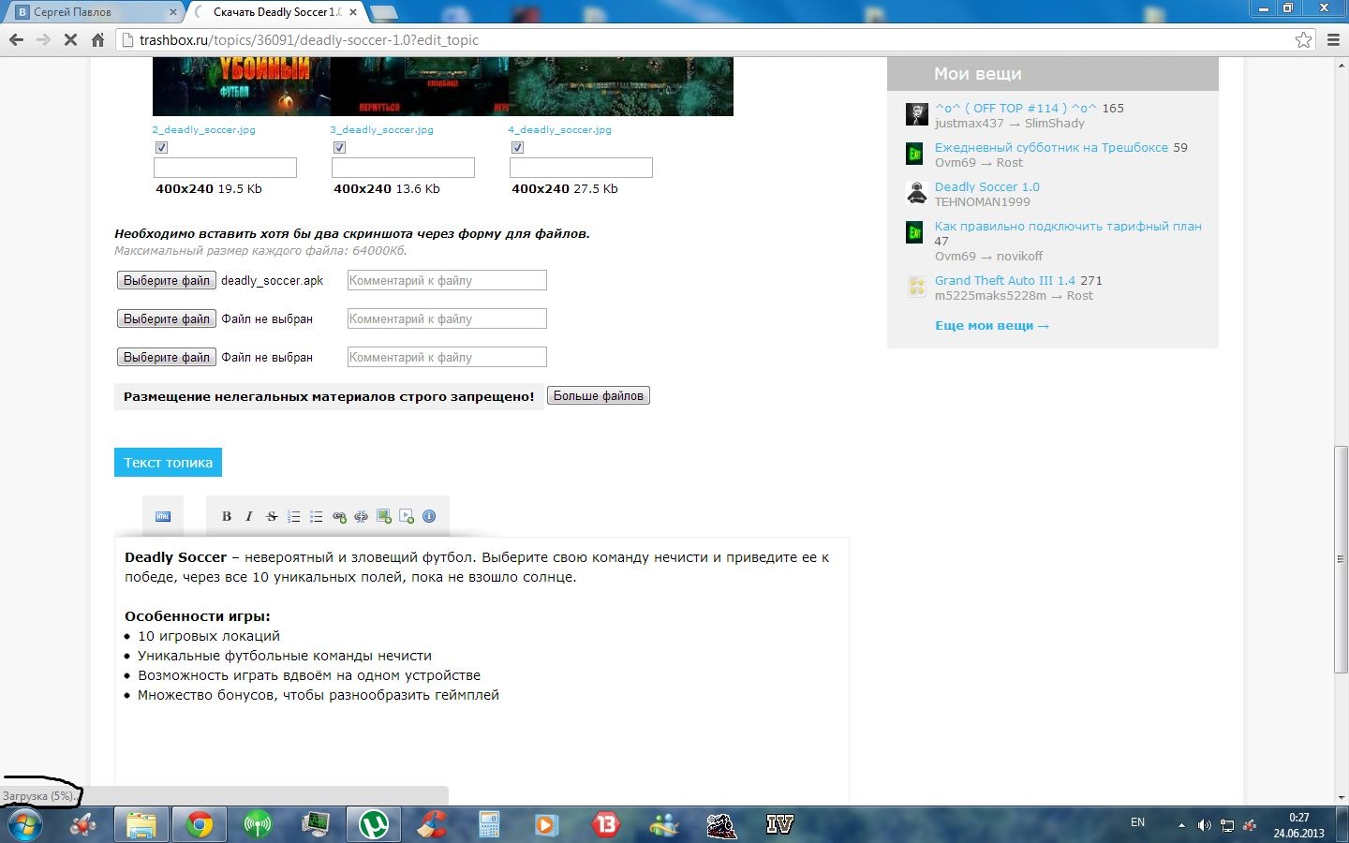Open the 3_deadly_soccer.jpg file link
Image resolution: width=1349 pixels, height=843 pixels.
[x=381, y=130]
